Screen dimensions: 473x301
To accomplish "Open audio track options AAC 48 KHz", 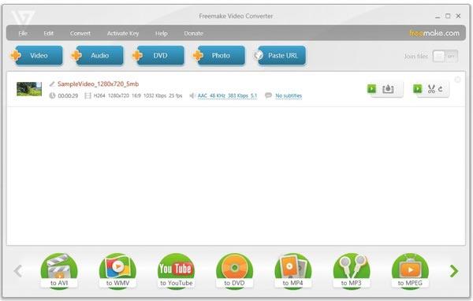I will coord(227,95).
